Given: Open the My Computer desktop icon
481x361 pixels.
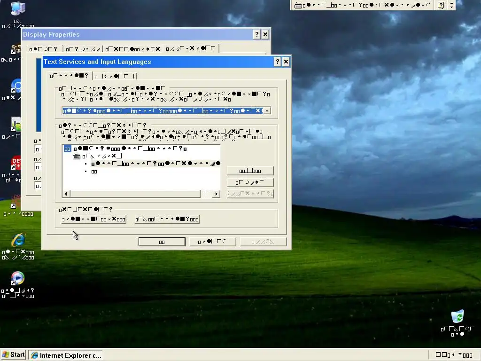Looking at the screenshot, I should tap(17, 8).
